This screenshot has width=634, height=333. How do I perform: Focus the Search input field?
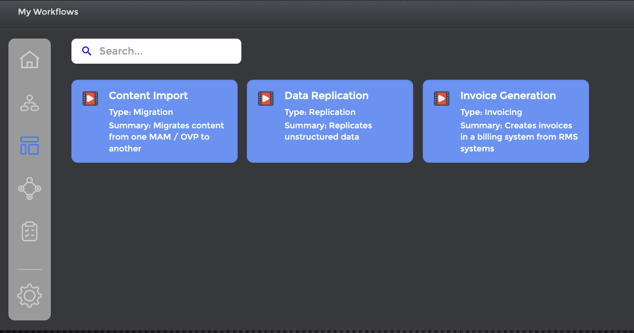tap(166, 51)
